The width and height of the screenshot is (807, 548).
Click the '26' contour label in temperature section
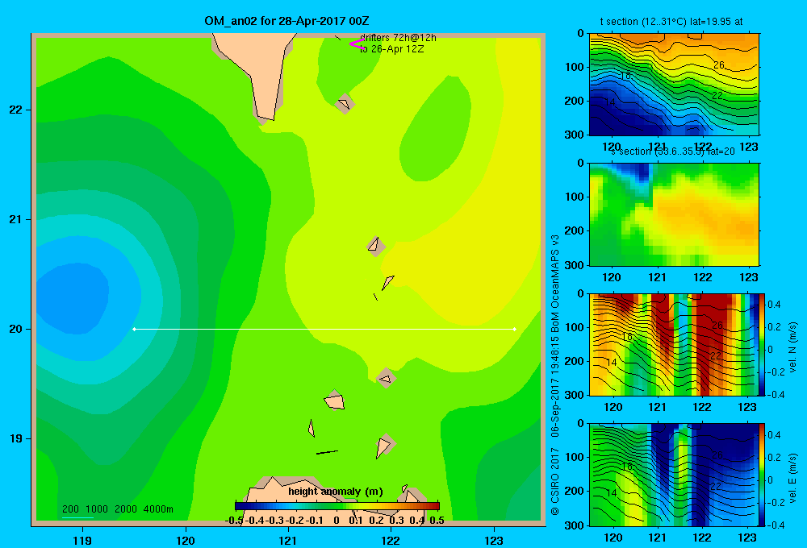(719, 65)
